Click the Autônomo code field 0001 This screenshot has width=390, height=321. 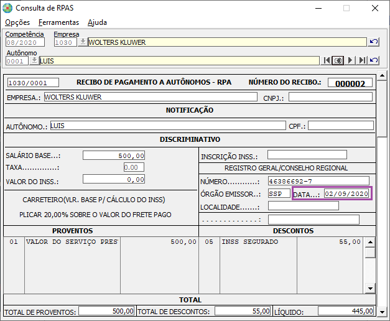(17, 61)
